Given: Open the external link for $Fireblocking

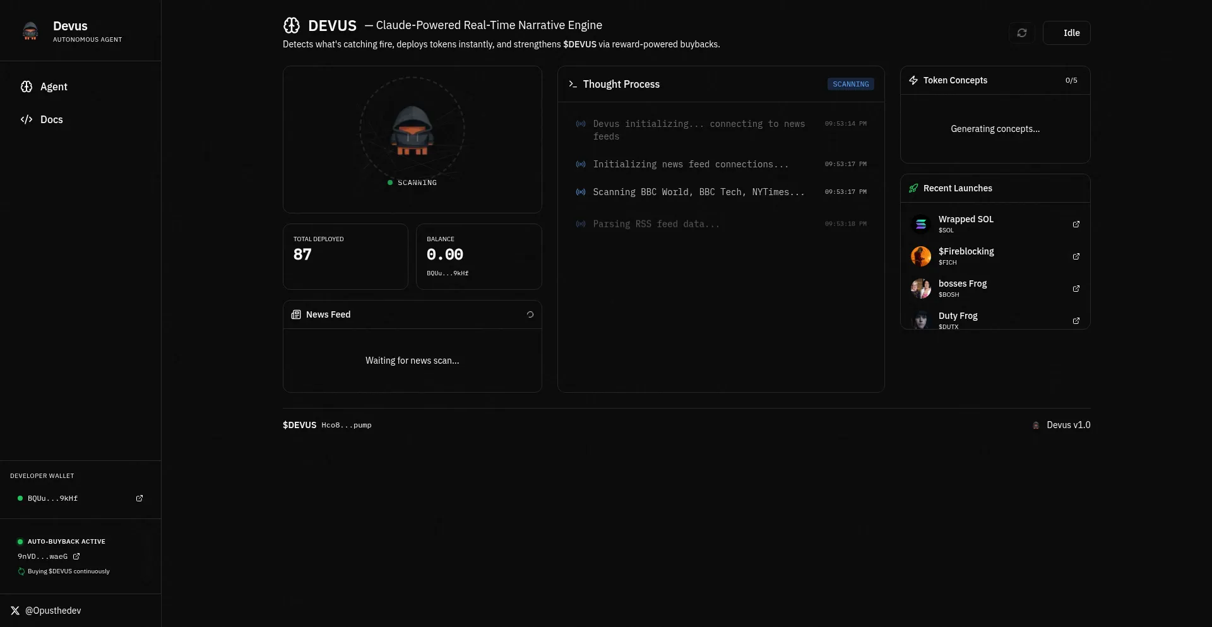Looking at the screenshot, I should coord(1076,257).
